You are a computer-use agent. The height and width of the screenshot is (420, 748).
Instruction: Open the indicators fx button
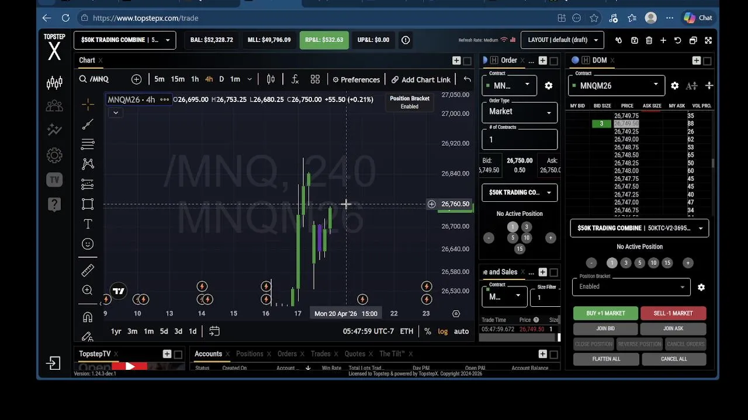pyautogui.click(x=295, y=79)
